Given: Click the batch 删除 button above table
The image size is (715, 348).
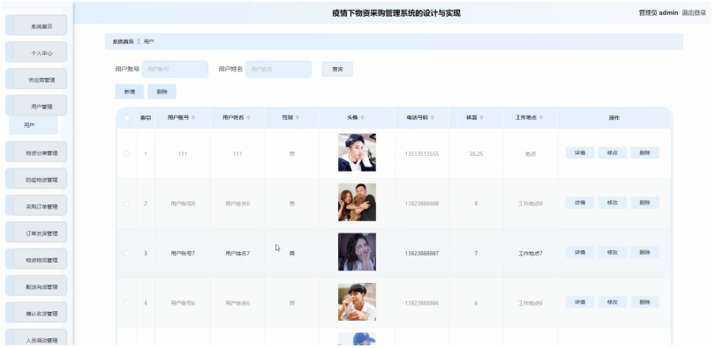Looking at the screenshot, I should click(162, 92).
